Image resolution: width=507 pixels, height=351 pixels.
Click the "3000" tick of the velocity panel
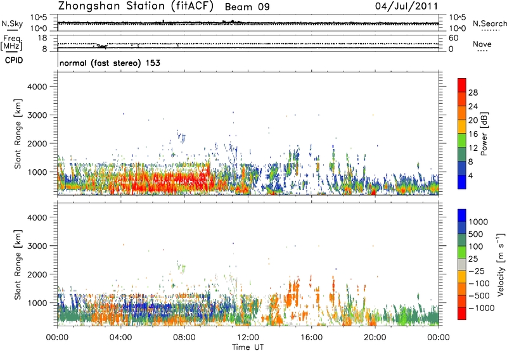[37, 246]
